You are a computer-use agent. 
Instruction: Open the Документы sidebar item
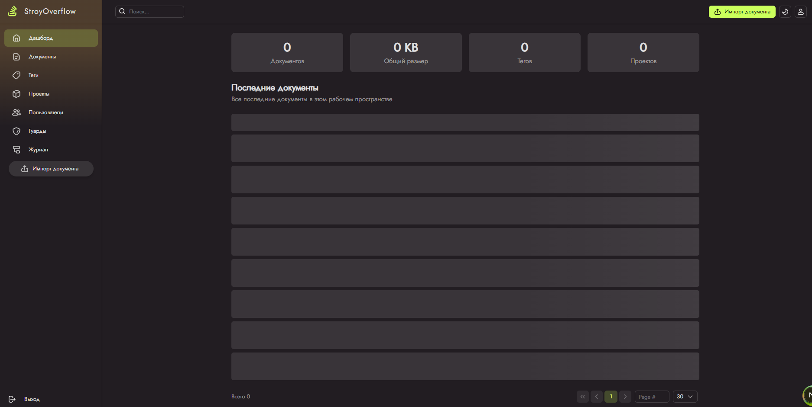(x=51, y=57)
